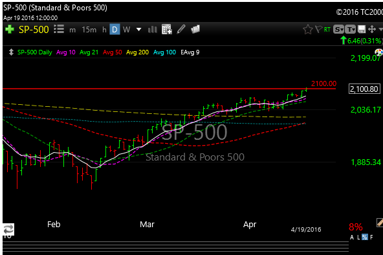The width and height of the screenshot is (383, 255).
Task: Click the Apr 19 2016 12:00:00 timestamp
Action: (30, 18)
